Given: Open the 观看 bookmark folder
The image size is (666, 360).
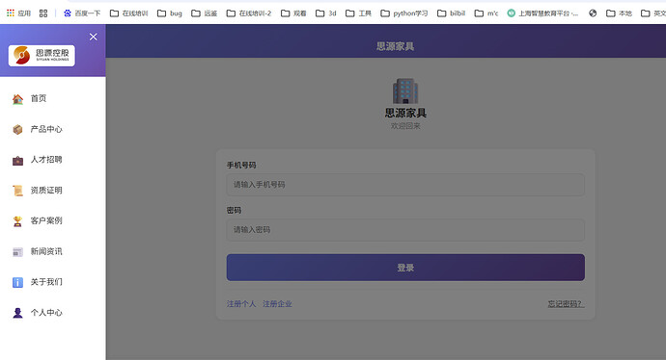Looking at the screenshot, I should tap(293, 13).
